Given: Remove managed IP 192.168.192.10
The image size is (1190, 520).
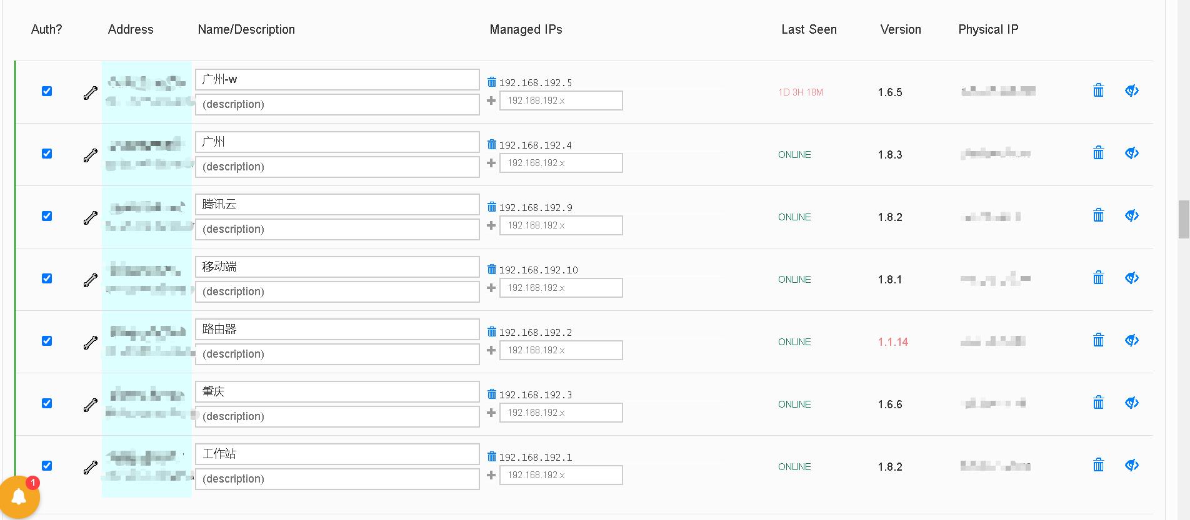Looking at the screenshot, I should (x=492, y=269).
